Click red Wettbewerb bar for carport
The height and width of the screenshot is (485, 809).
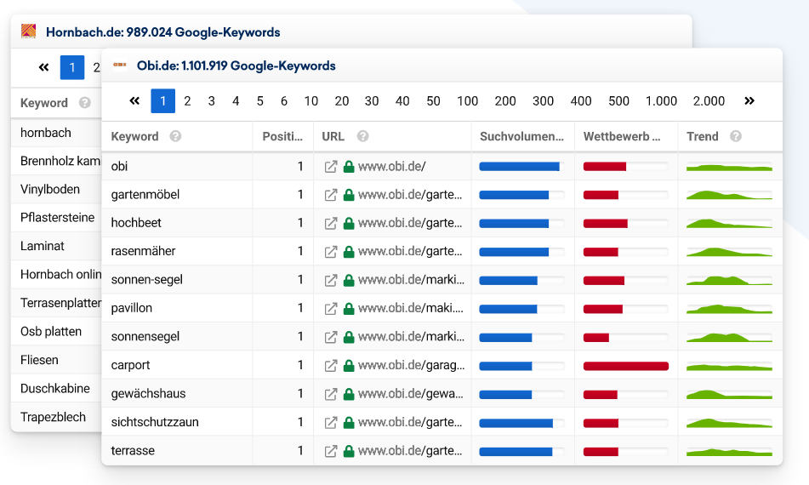pos(625,366)
